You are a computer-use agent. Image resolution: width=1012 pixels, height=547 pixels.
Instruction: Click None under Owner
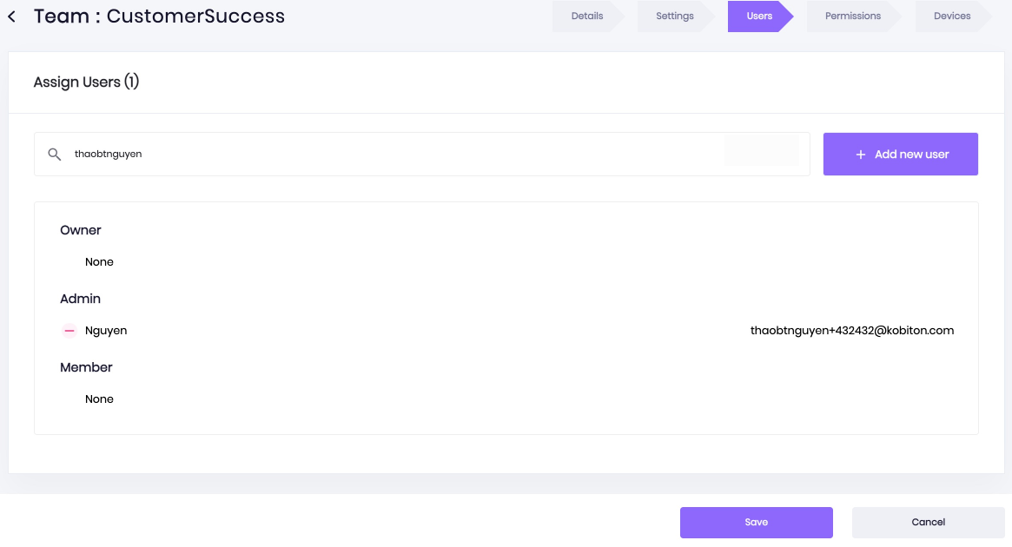point(99,262)
